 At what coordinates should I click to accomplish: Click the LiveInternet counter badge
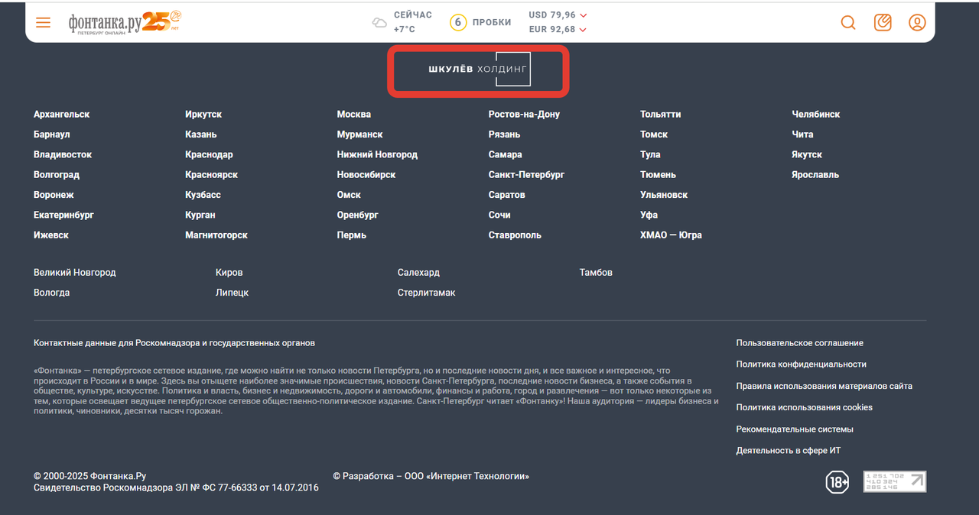tap(895, 481)
